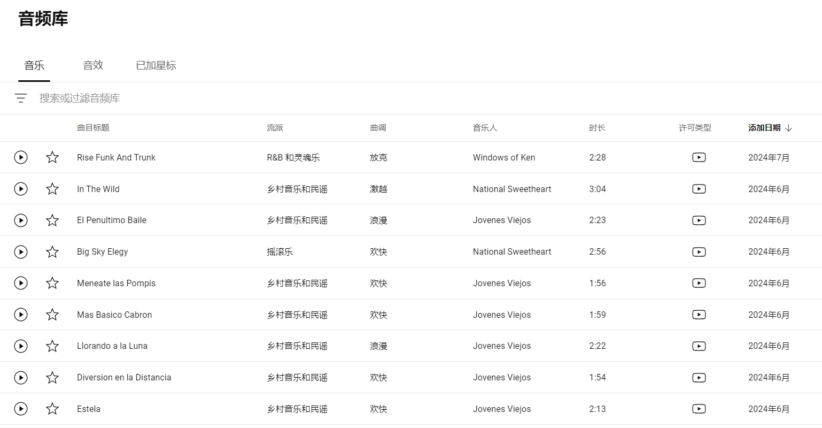Image resolution: width=822 pixels, height=428 pixels.
Task: Open YouTube license icon for In The Wild
Action: coord(699,189)
